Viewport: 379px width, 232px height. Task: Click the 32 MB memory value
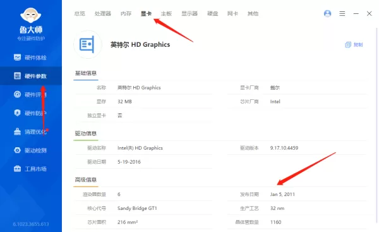(x=124, y=102)
